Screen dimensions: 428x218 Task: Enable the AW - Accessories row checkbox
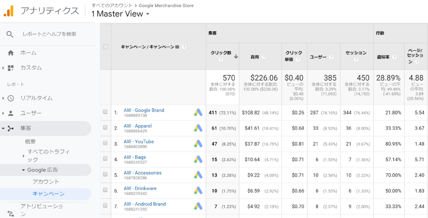[x=105, y=174]
